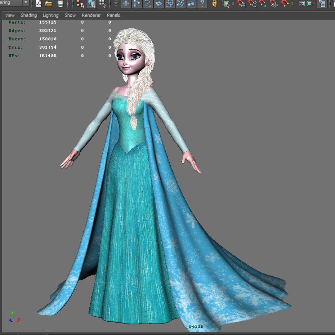Toggle the handle objects selection mask
Screen dimensions: 335x335
point(126,3)
